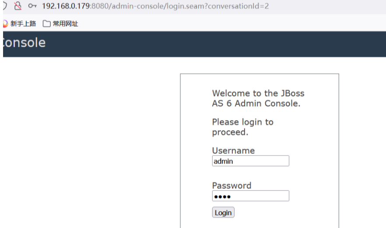Click the Console title in the header
386x228 pixels.
point(24,43)
